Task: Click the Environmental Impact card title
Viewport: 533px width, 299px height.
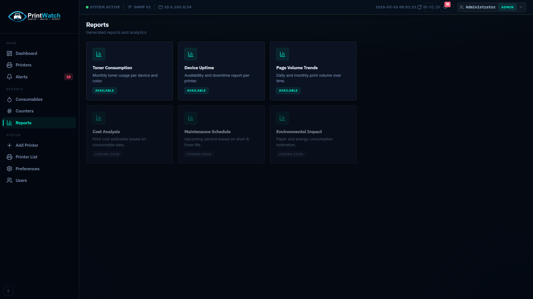Action: [299, 132]
